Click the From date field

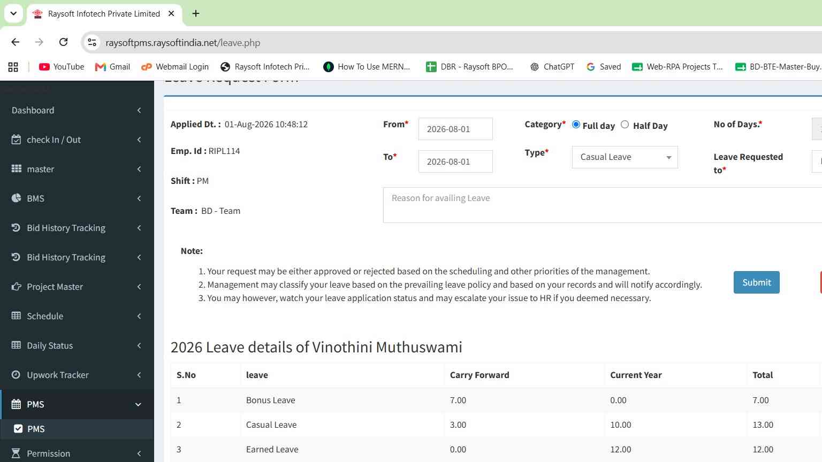[x=455, y=129]
